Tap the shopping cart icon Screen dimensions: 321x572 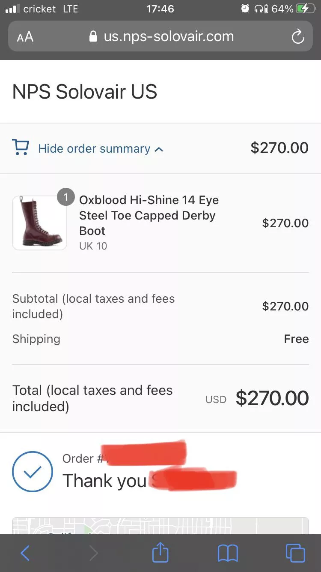tap(21, 148)
